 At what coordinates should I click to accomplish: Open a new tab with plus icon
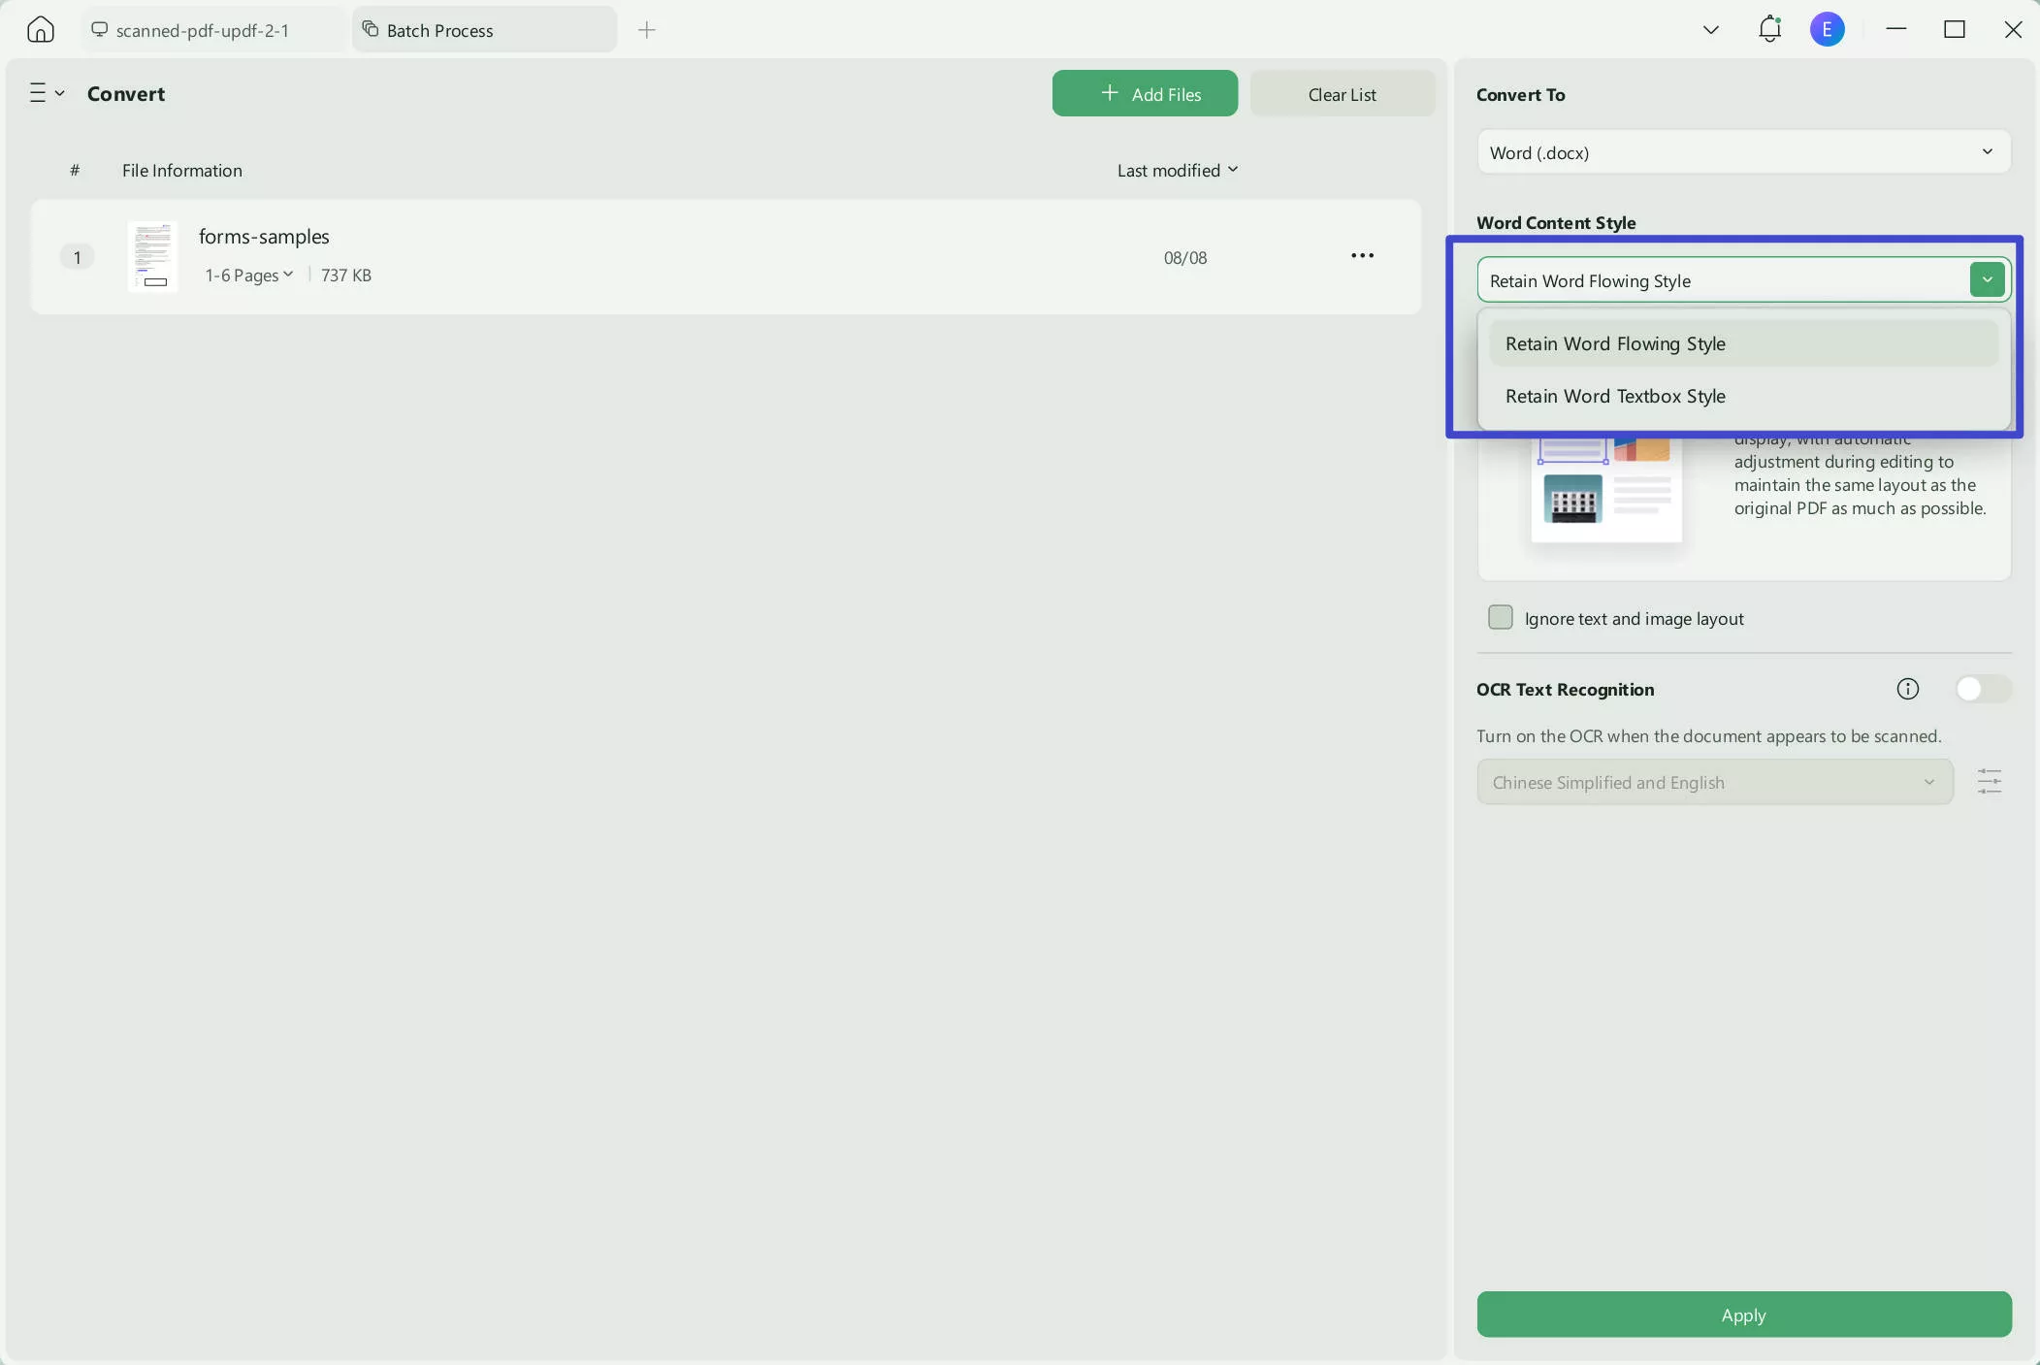pyautogui.click(x=647, y=30)
